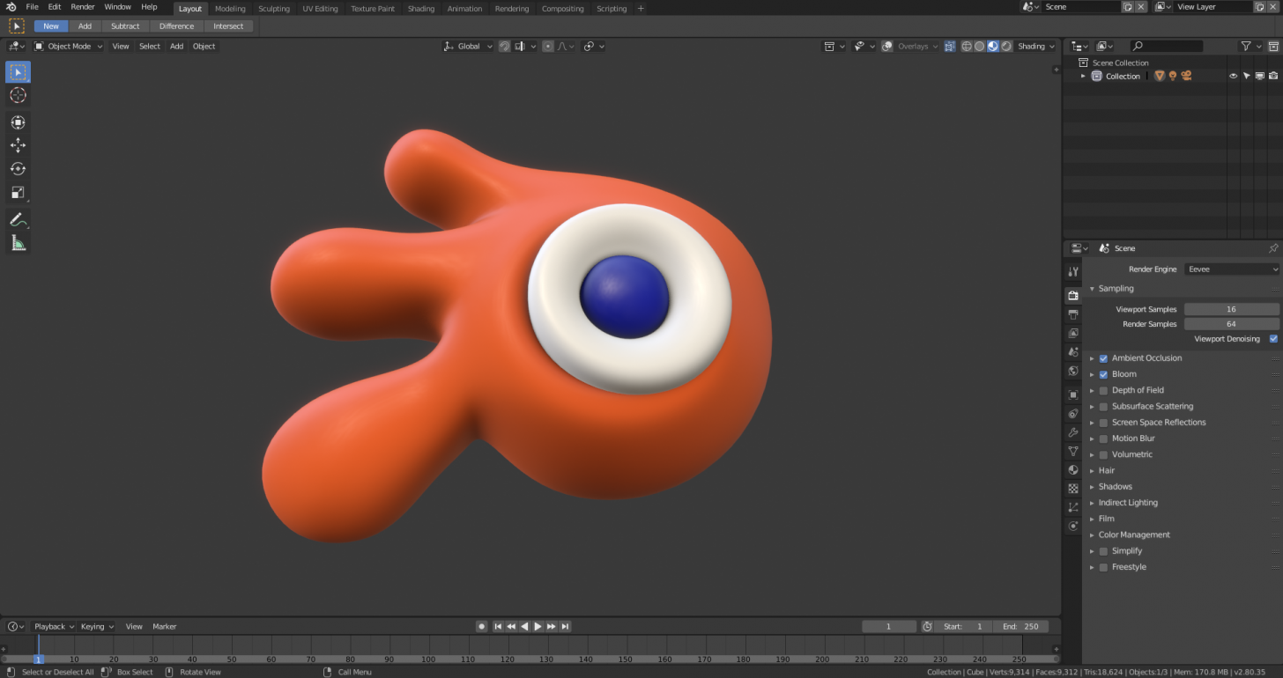Open the Keying popover in timeline
This screenshot has height=678, width=1283.
[97, 627]
